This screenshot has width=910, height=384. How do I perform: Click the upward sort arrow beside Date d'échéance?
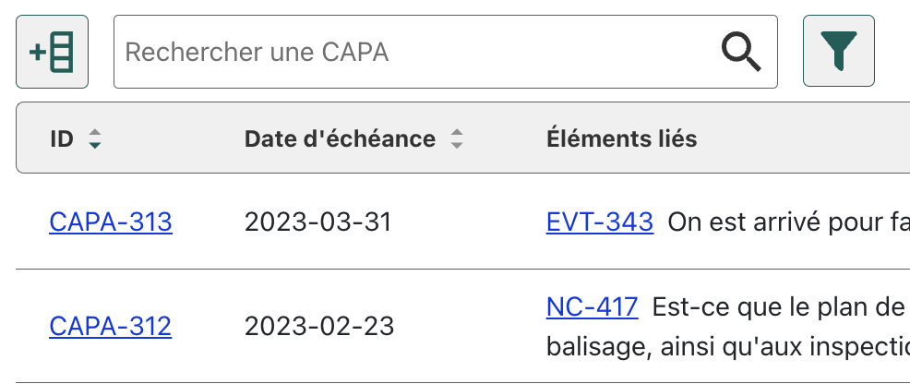click(x=456, y=134)
